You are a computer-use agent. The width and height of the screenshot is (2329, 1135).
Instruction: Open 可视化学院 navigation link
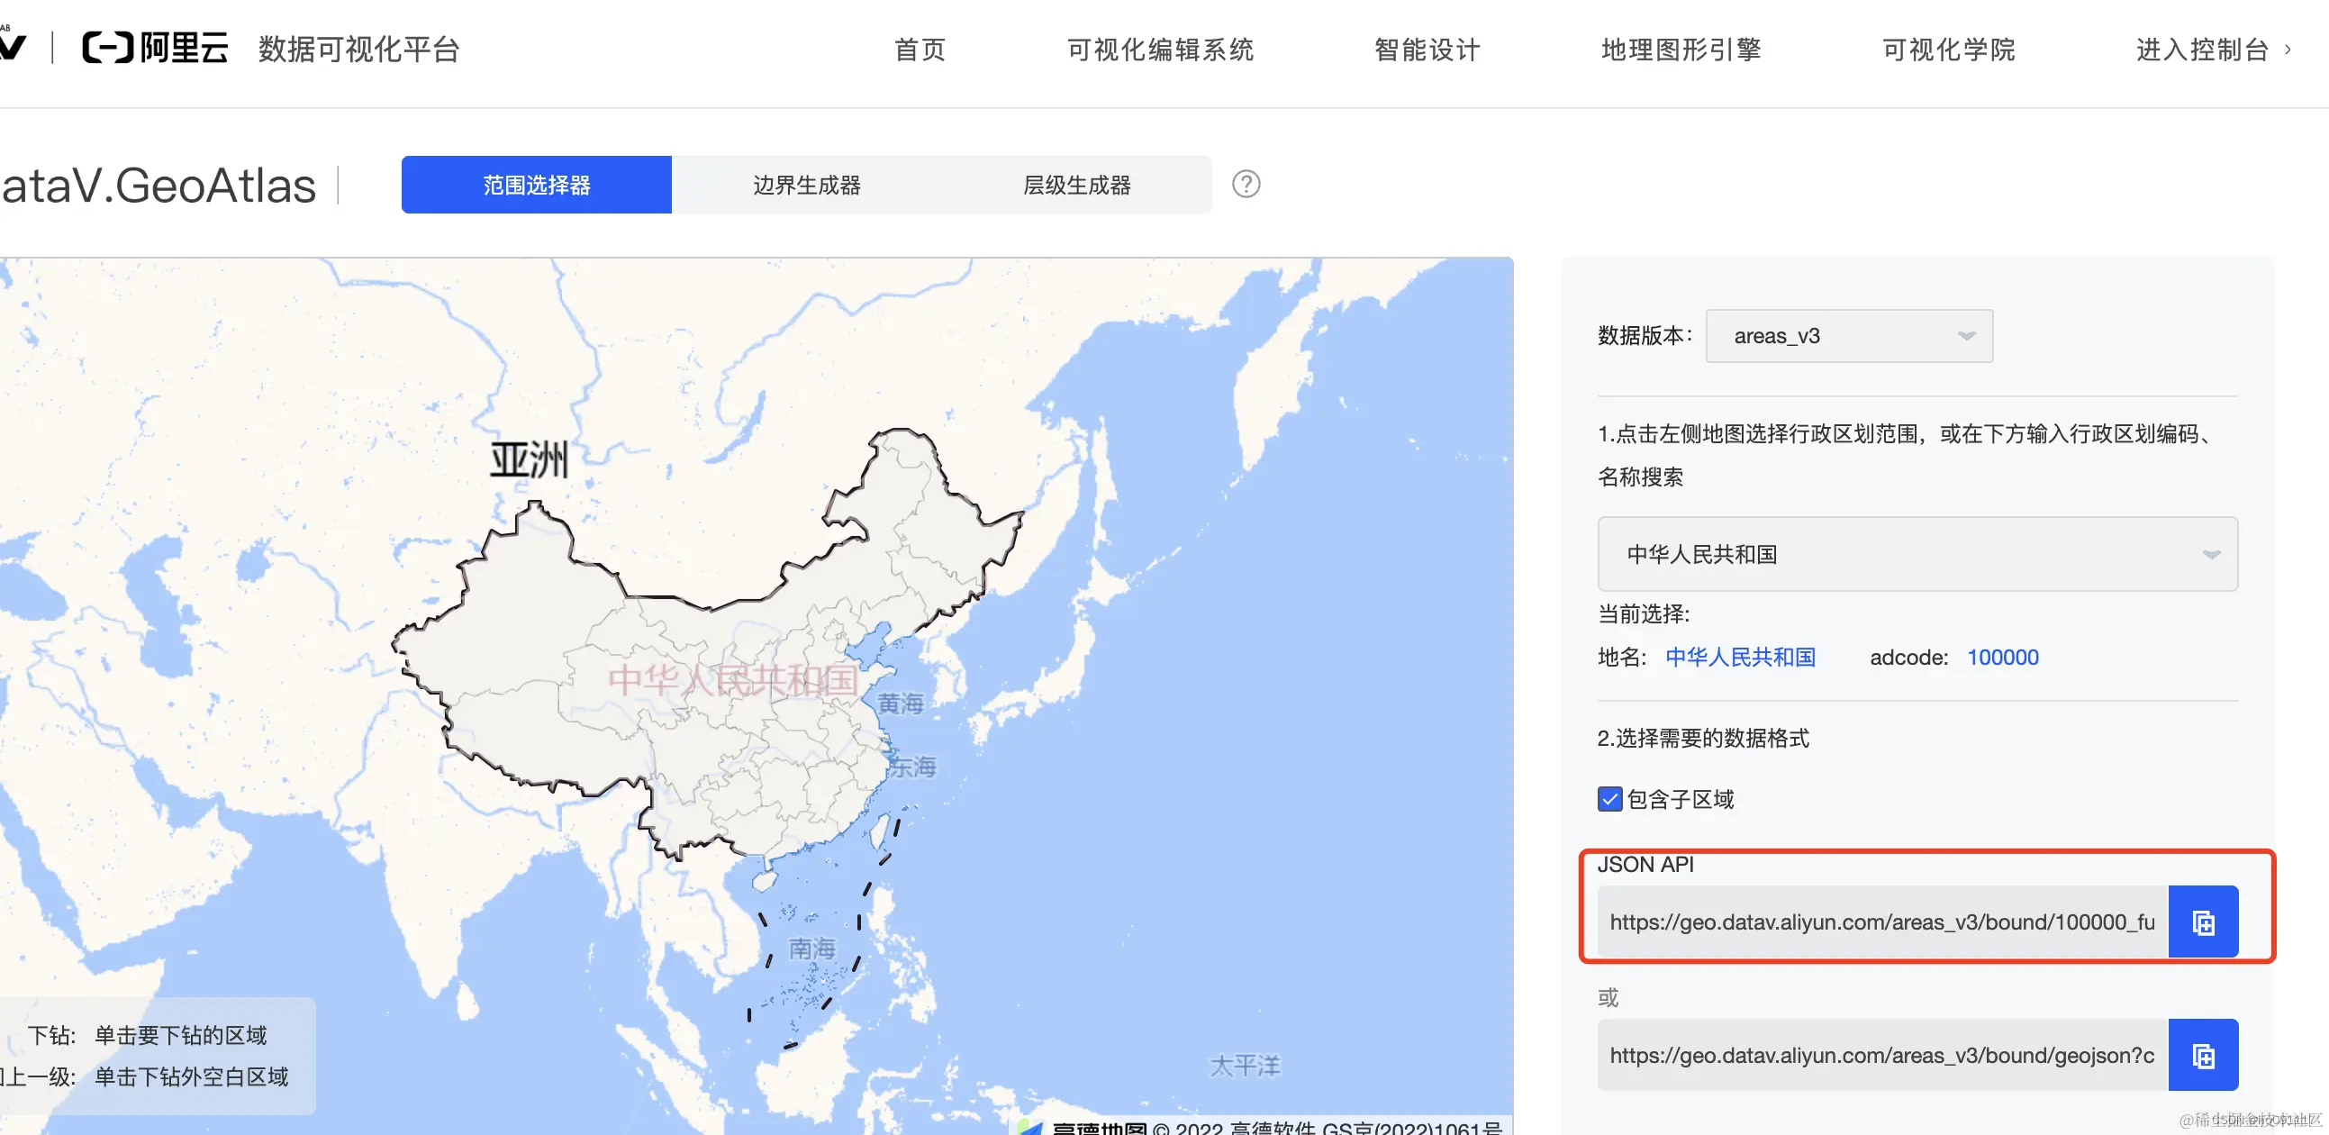tap(1948, 50)
